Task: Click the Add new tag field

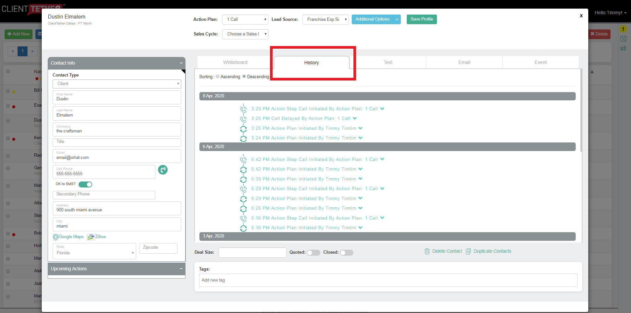Action: click(x=388, y=280)
